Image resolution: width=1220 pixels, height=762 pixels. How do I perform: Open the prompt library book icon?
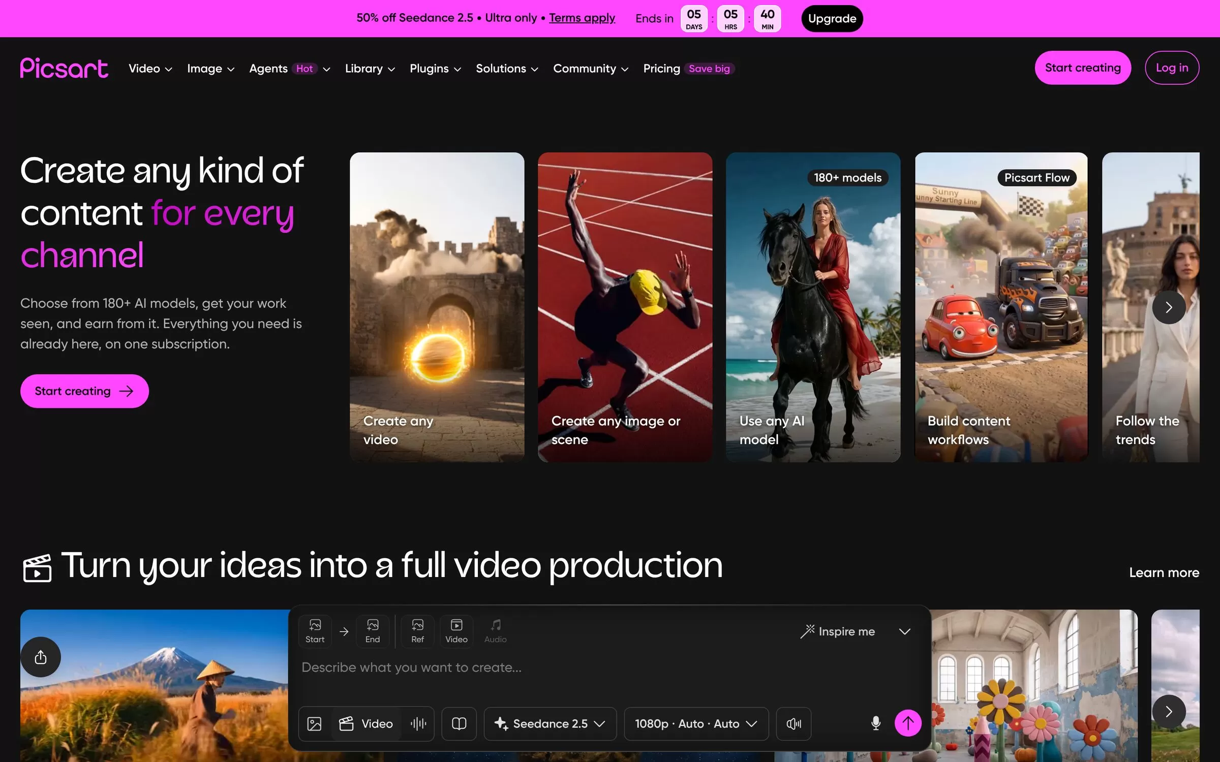(459, 723)
